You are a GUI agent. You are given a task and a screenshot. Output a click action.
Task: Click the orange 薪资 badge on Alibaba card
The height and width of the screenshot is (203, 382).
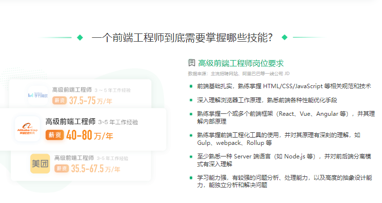54,135
